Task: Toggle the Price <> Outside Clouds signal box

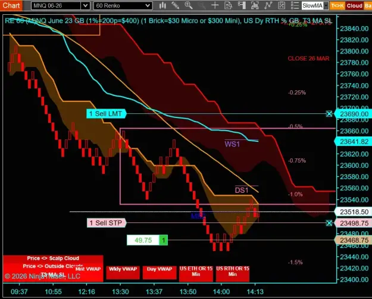Action: tap(53, 266)
